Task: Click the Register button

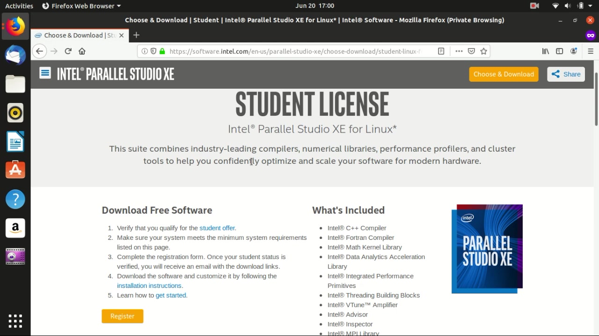Action: pos(123,316)
